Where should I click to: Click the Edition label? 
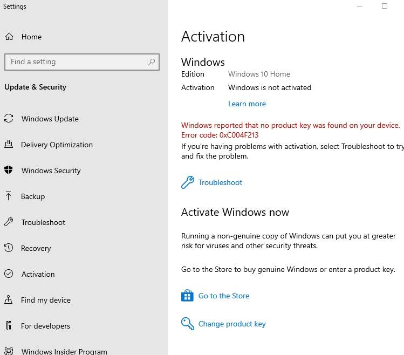pyautogui.click(x=193, y=74)
